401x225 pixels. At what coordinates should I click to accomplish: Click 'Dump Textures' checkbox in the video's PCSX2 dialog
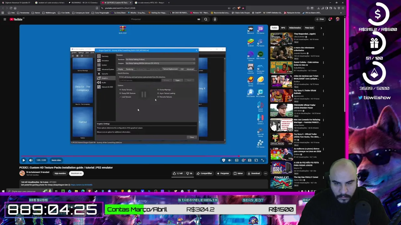pyautogui.click(x=120, y=90)
